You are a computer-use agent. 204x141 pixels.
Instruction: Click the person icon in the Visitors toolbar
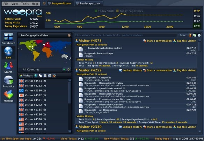click(x=45, y=76)
